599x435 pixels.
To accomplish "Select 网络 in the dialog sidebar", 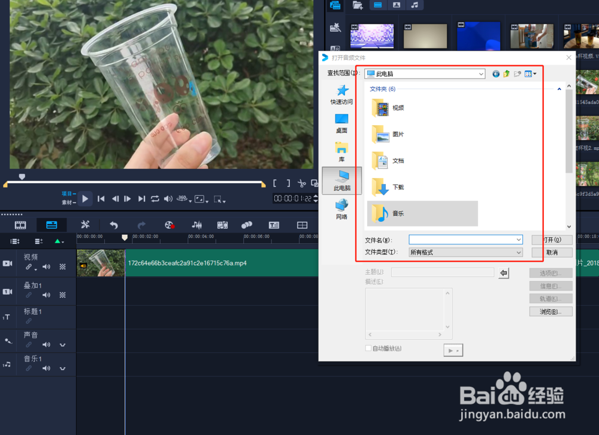I will [x=341, y=209].
